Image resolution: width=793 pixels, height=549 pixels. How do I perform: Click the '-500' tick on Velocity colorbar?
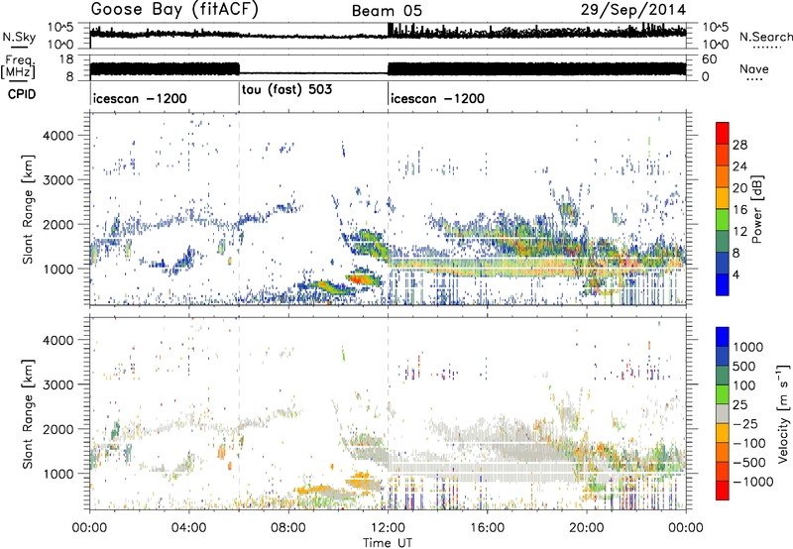click(749, 462)
